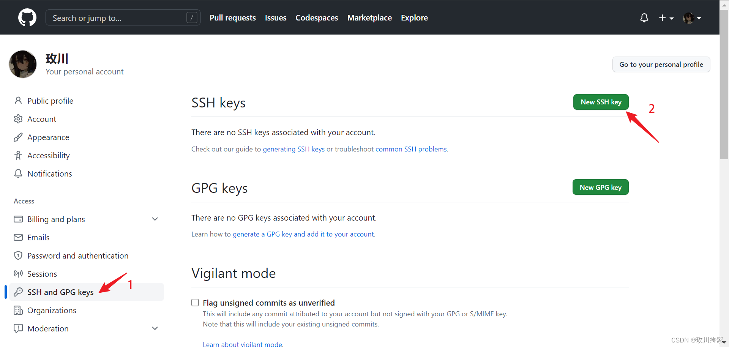Open the generating SSH keys guide link
729x347 pixels.
(x=293, y=149)
